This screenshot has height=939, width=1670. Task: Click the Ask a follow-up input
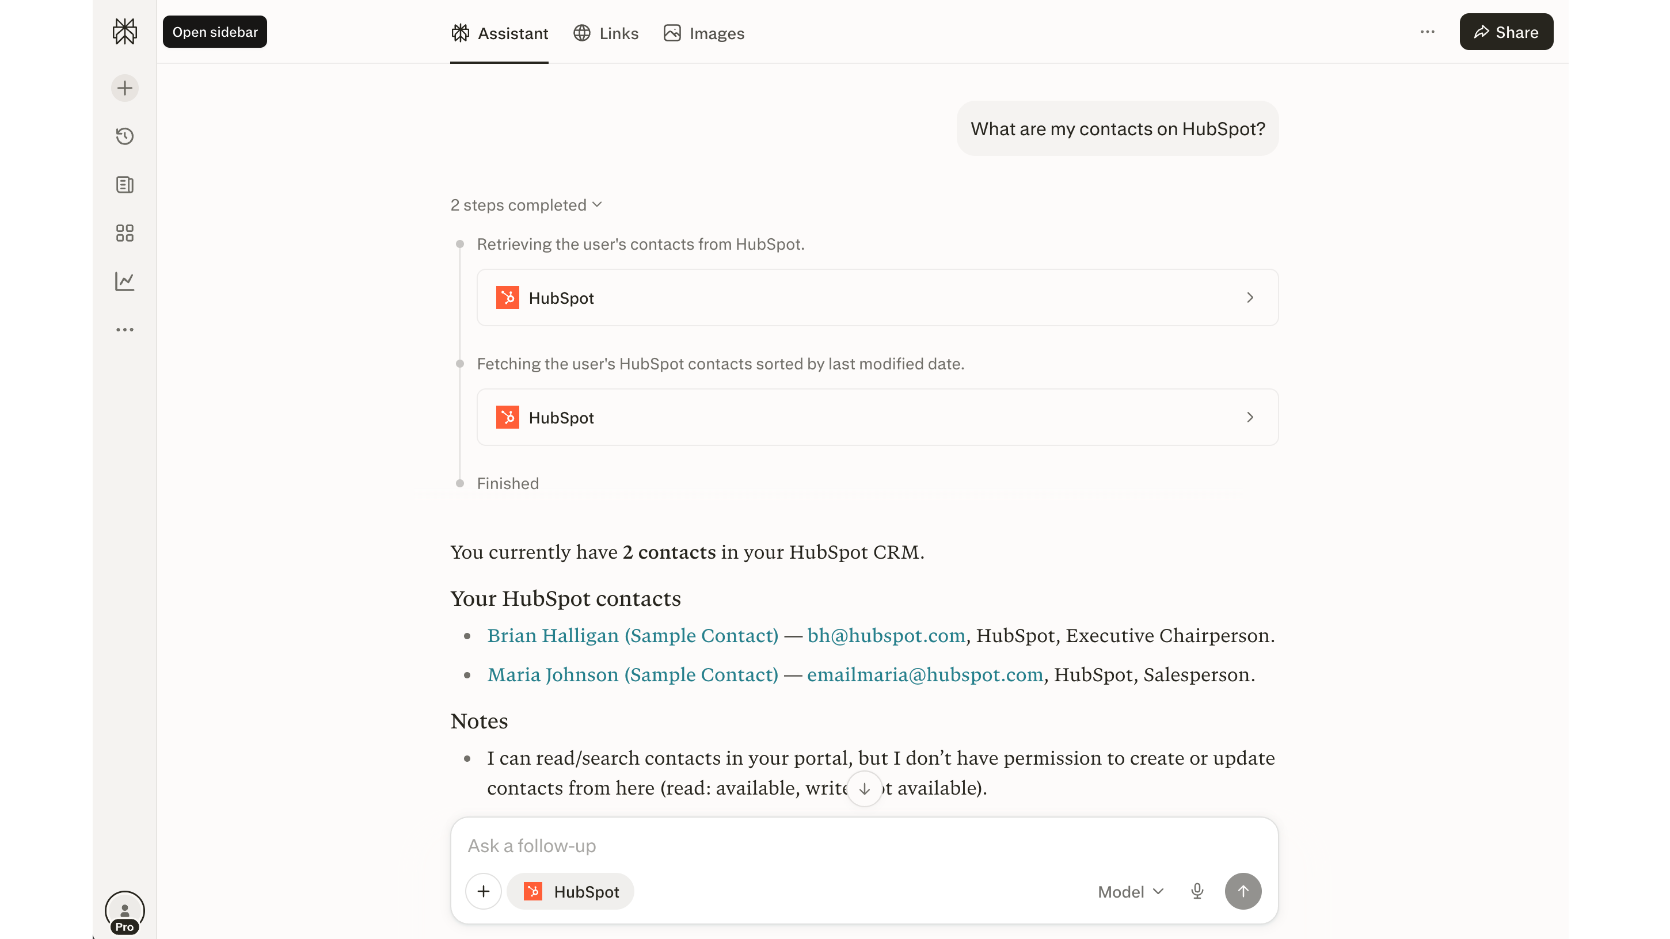778,846
